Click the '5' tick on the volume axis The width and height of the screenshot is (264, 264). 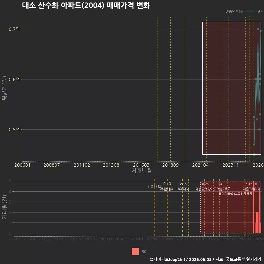(x=10, y=181)
